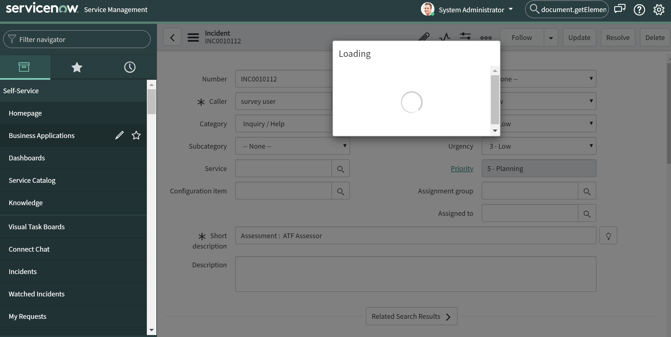Screen dimensions: 671x337
Task: Open the more options ellipsis icon
Action: pos(486,38)
